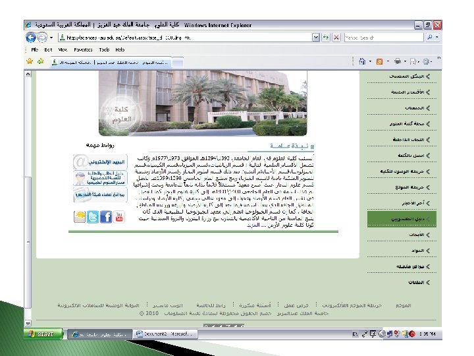474x356 pixels.
Task: Open sidebar item 'اللجان الداخلية'
Action: coord(408,140)
